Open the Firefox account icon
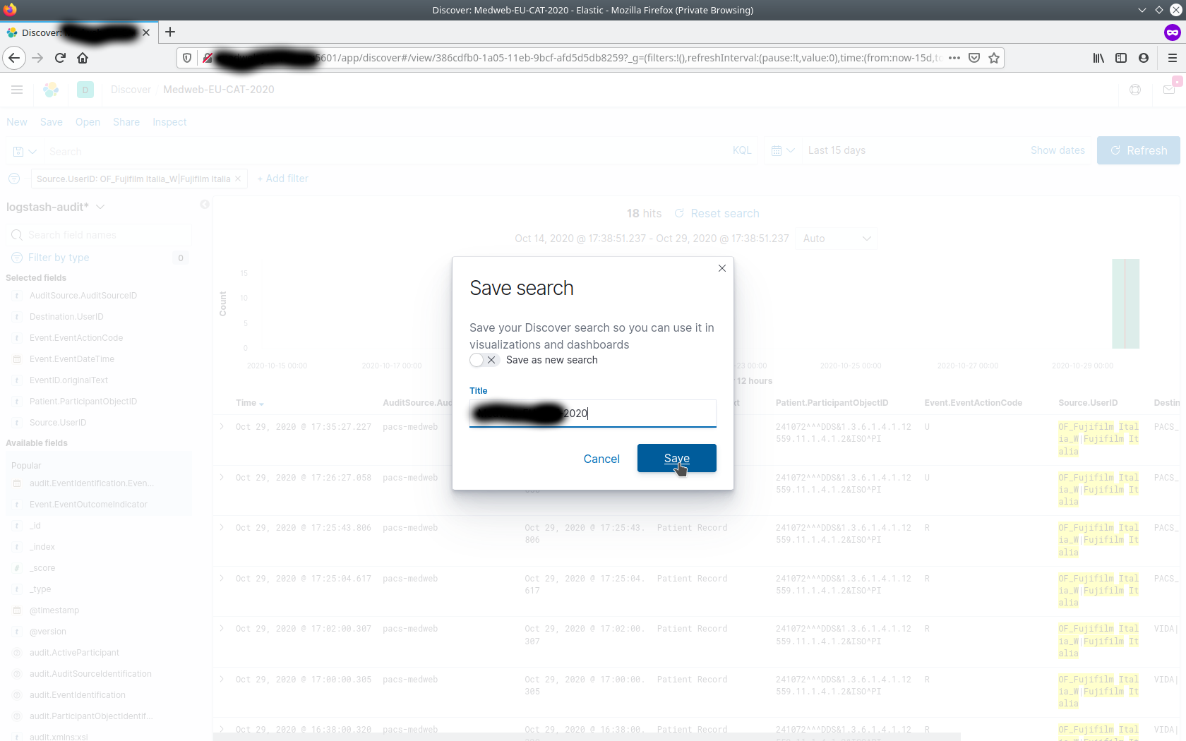Image resolution: width=1186 pixels, height=741 pixels. point(1144,58)
